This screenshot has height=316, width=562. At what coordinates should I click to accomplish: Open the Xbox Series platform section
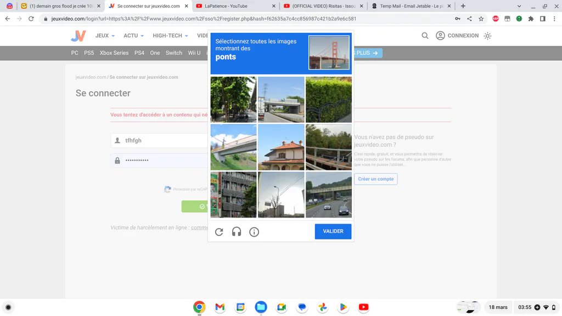pos(114,53)
